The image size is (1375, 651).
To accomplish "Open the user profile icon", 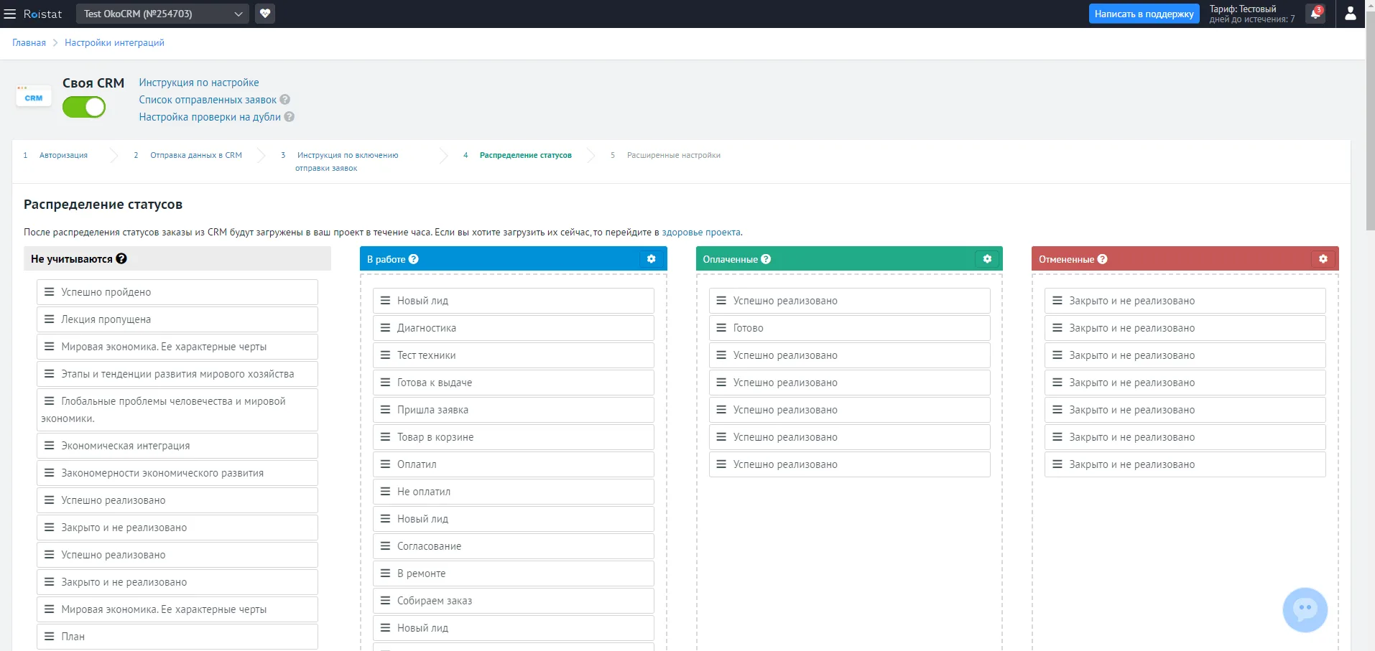I will (x=1351, y=14).
